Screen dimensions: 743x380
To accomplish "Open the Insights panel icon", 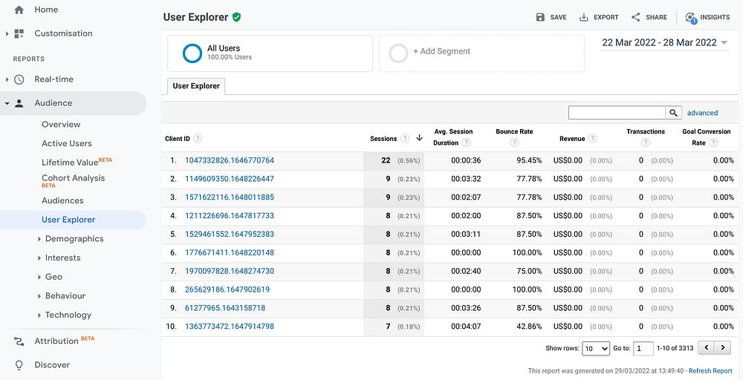I will (x=691, y=17).
